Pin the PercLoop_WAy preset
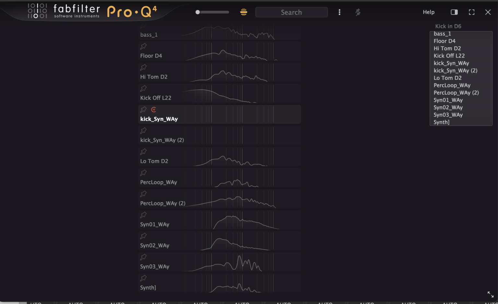 (x=143, y=173)
